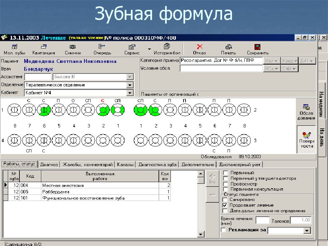This screenshot has width=328, height=246.
Task: Enable the Профосмотр checkbox
Action: click(225, 184)
